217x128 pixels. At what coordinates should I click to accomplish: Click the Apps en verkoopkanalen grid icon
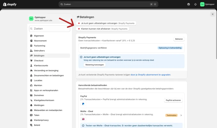(x=31, y=90)
